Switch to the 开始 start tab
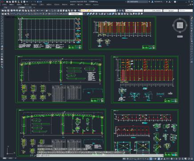 tap(6, 8)
